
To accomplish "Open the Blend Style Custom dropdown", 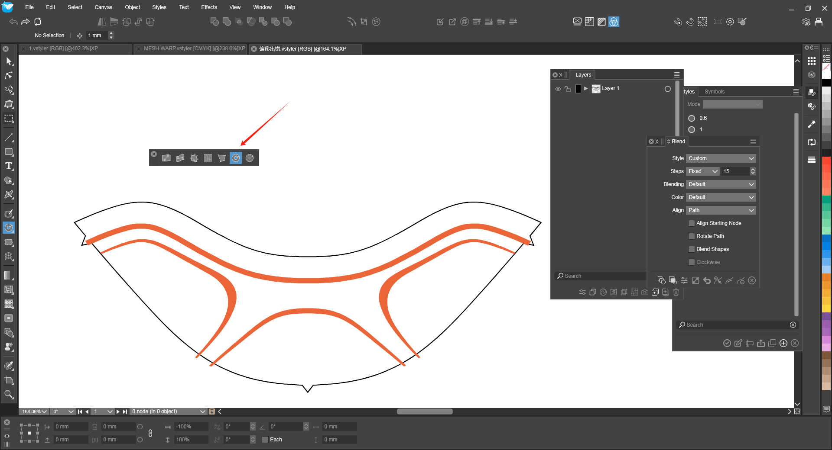I will 721,158.
